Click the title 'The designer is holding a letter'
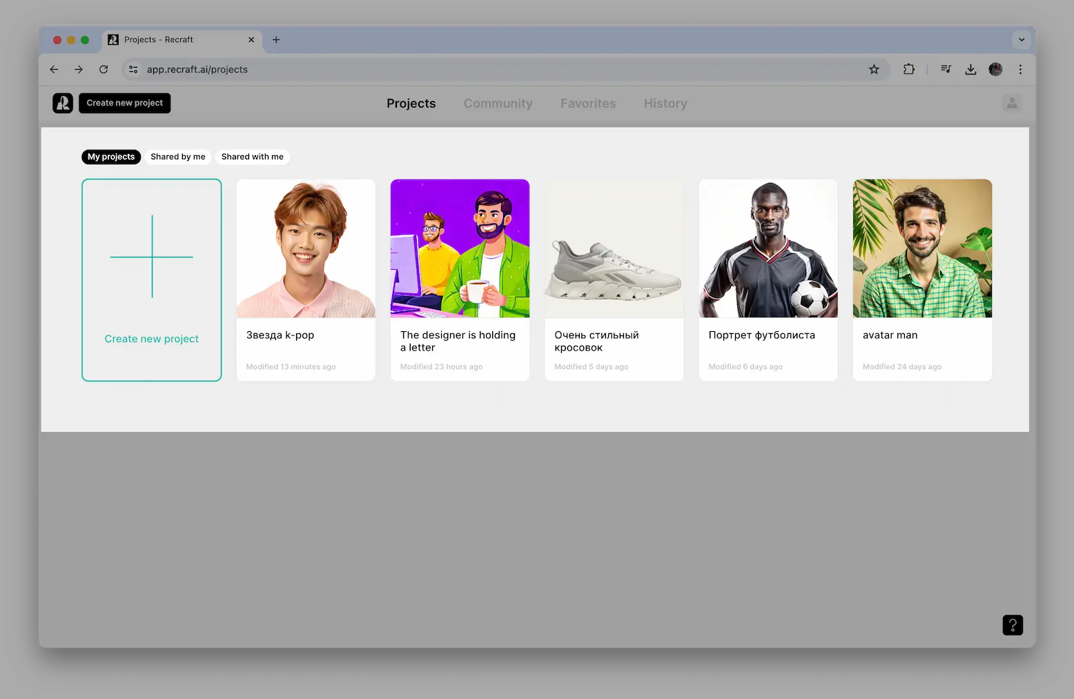The image size is (1074, 699). (x=458, y=342)
